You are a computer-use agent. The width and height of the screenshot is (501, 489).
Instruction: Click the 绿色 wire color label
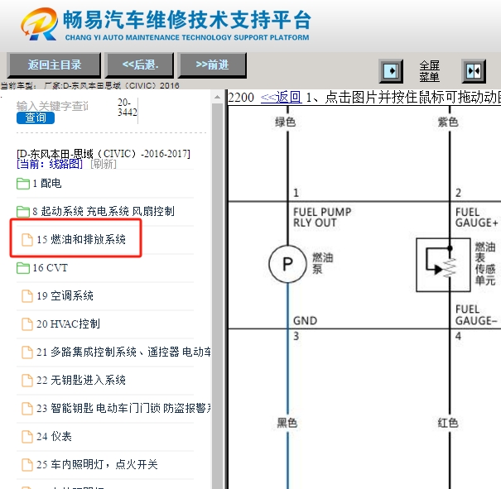286,122
